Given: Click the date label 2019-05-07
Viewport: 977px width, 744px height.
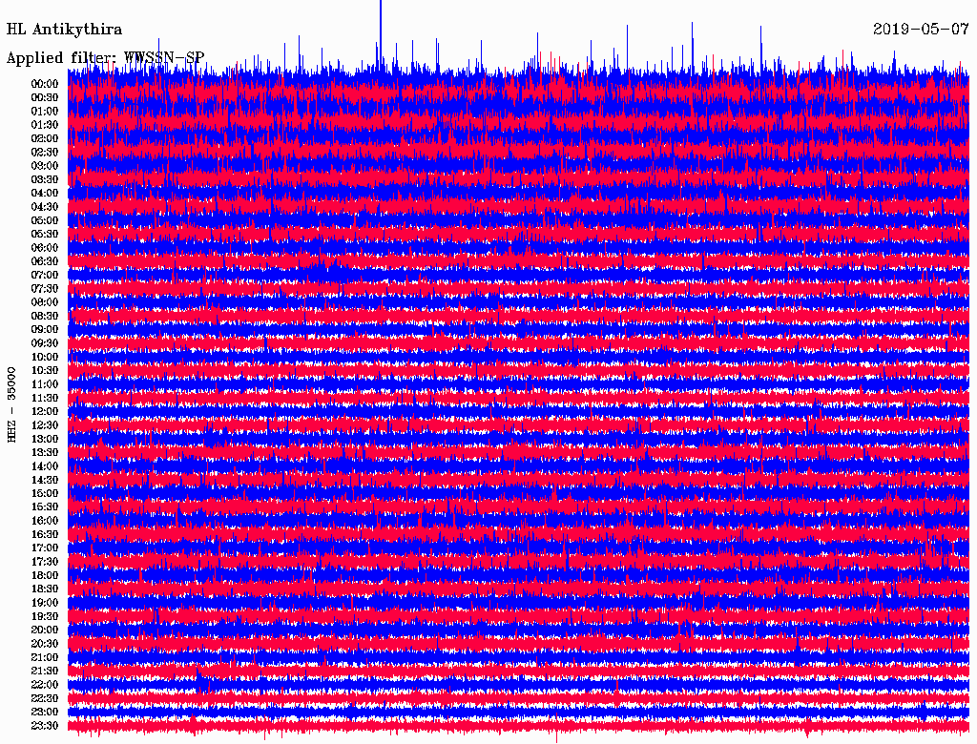Looking at the screenshot, I should tap(921, 29).
